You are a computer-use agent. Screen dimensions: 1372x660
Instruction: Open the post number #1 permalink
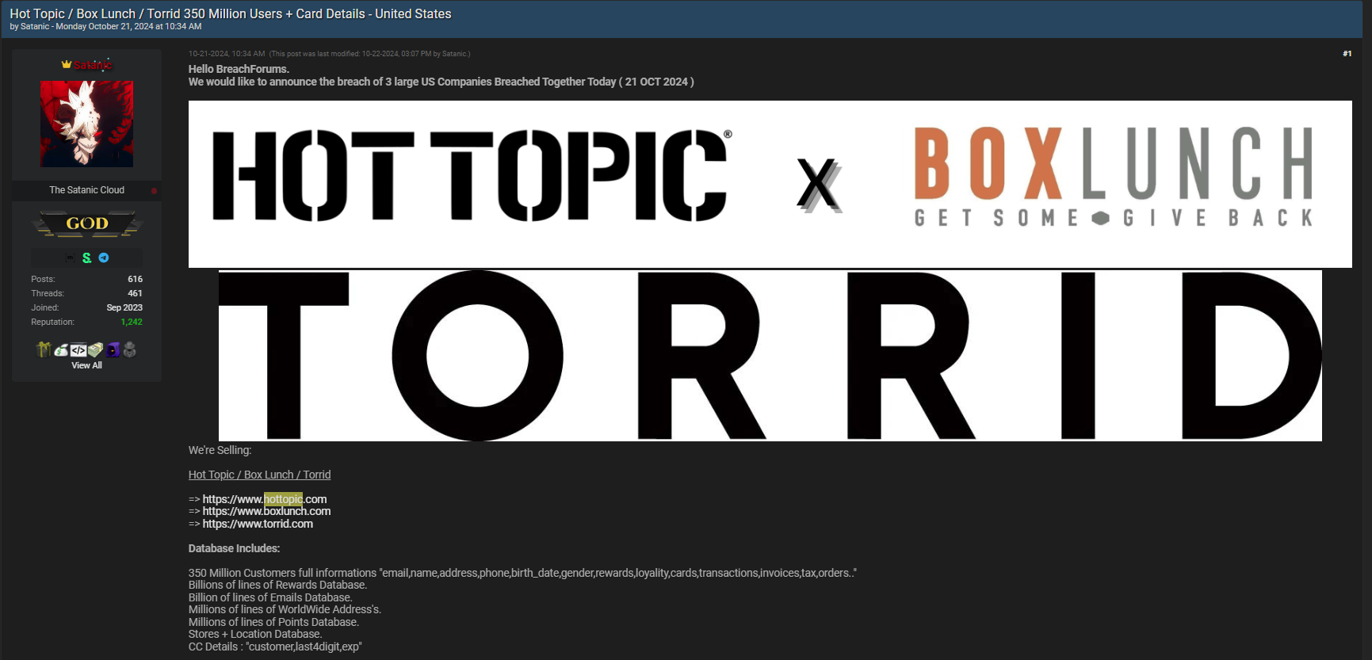(1347, 54)
